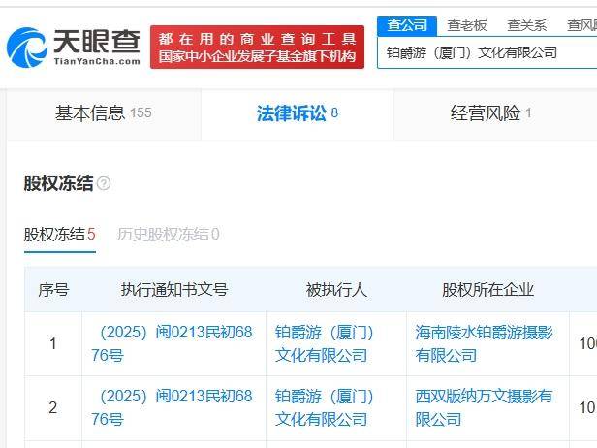Open 海南陵水铂爵游摄影有限公司 link
Screen dimensions: 597x448
484,343
